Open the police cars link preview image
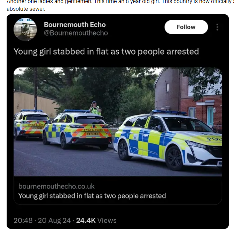Screen dimensions: 234x233 [x=118, y=122]
